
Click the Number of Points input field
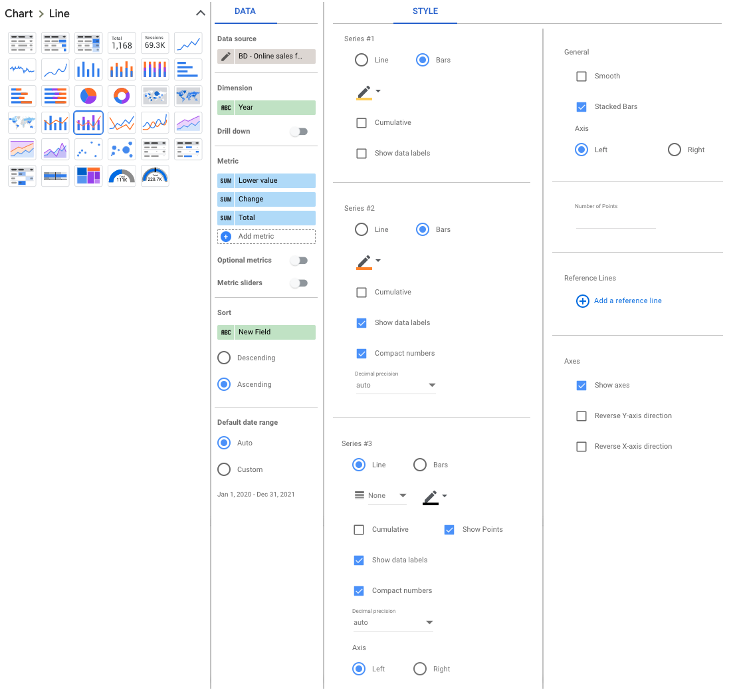click(x=615, y=221)
